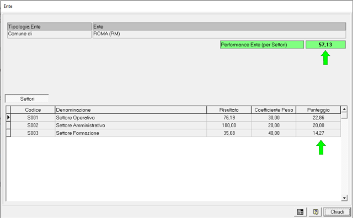Click the Punteggio column header

(x=318, y=110)
